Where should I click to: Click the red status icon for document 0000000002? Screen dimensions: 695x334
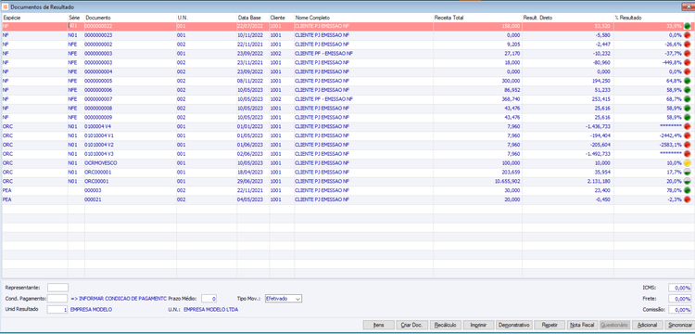687,45
